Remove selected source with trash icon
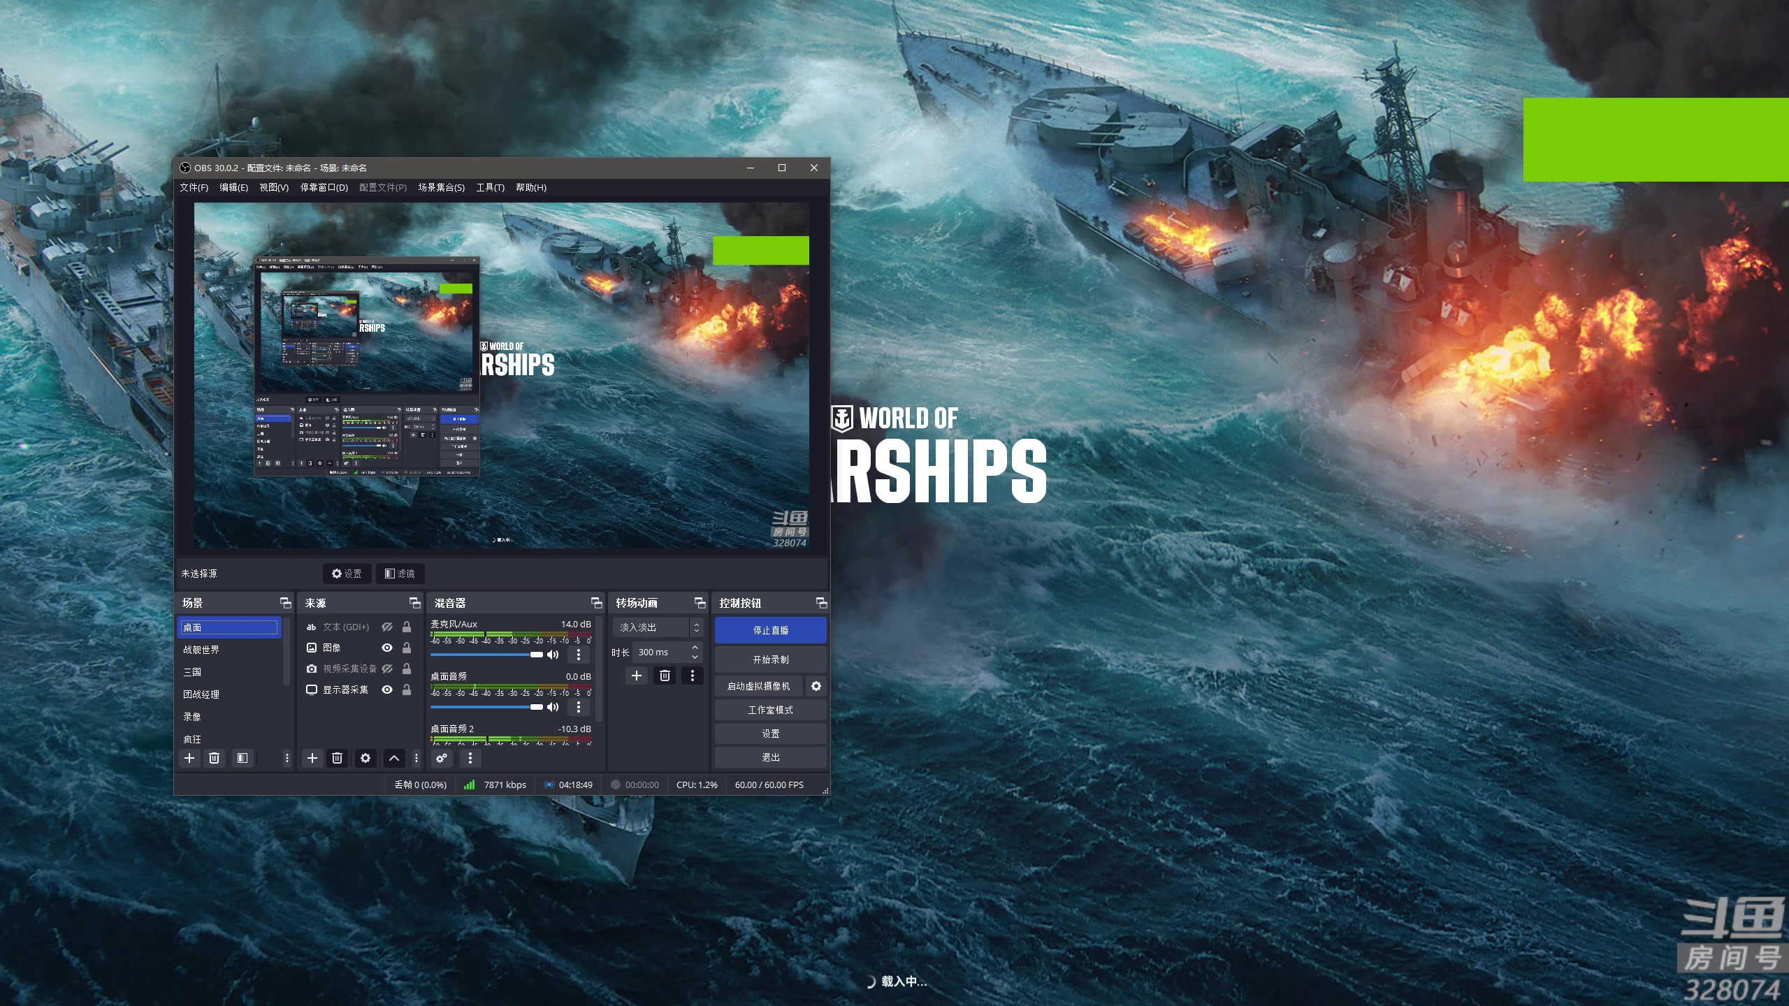This screenshot has height=1006, width=1789. point(337,758)
